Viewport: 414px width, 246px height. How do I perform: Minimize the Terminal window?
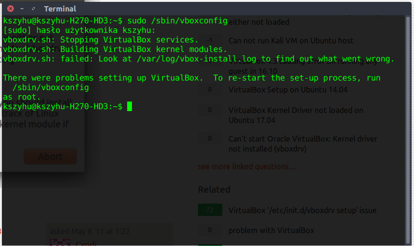(x=22, y=9)
